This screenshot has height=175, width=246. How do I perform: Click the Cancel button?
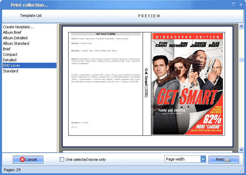pyautogui.click(x=28, y=159)
